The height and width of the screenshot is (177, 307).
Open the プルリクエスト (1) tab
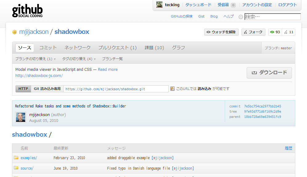(x=118, y=48)
